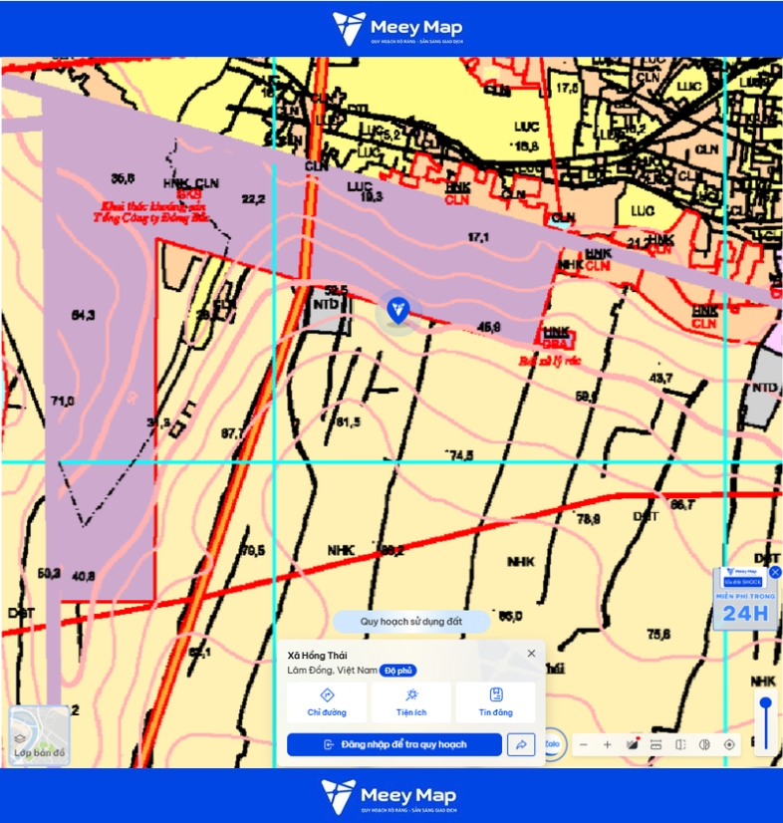
Task: Click elevation label 71,0
Action: point(63,401)
